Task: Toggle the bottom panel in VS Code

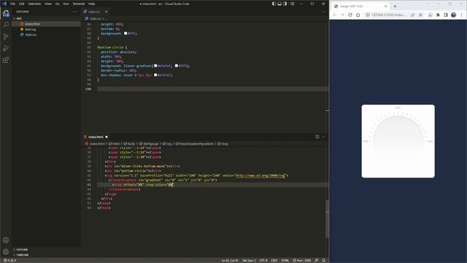Action: coord(279,4)
